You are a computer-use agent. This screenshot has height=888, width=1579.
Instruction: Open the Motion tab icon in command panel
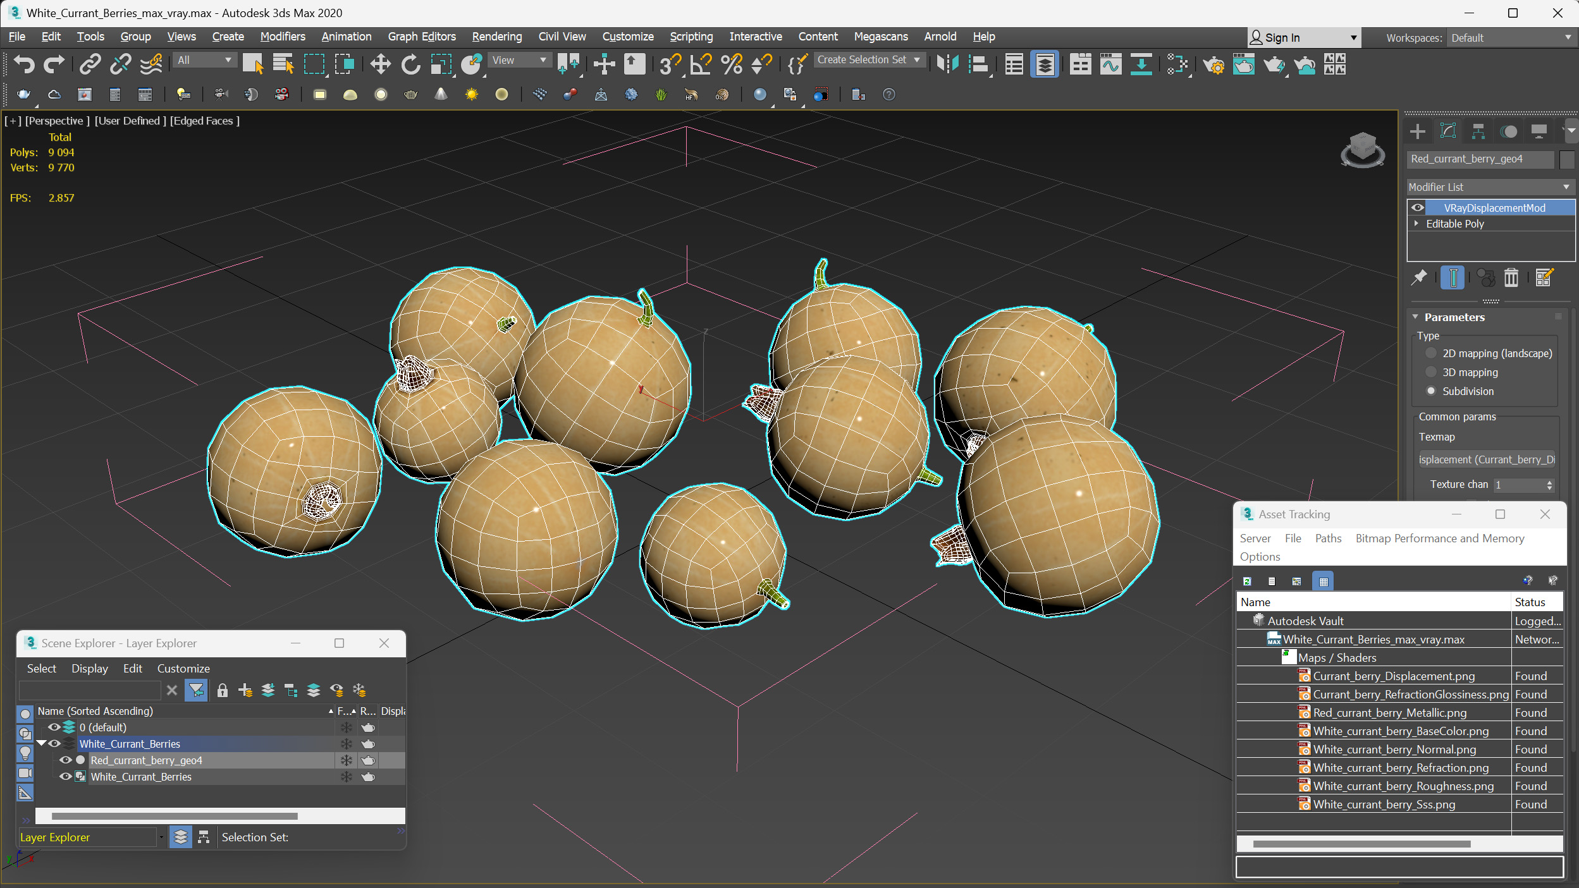pos(1509,131)
